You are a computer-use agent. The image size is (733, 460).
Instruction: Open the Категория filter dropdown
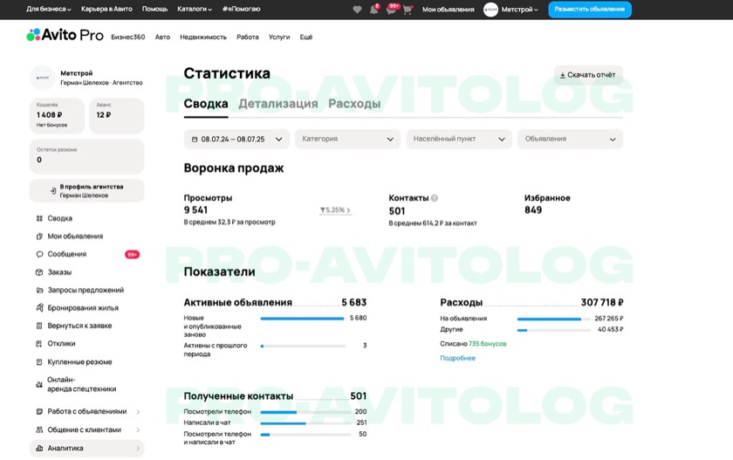coord(347,140)
